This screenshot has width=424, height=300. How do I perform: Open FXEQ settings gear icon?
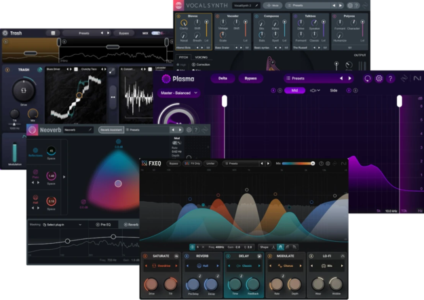[328, 163]
